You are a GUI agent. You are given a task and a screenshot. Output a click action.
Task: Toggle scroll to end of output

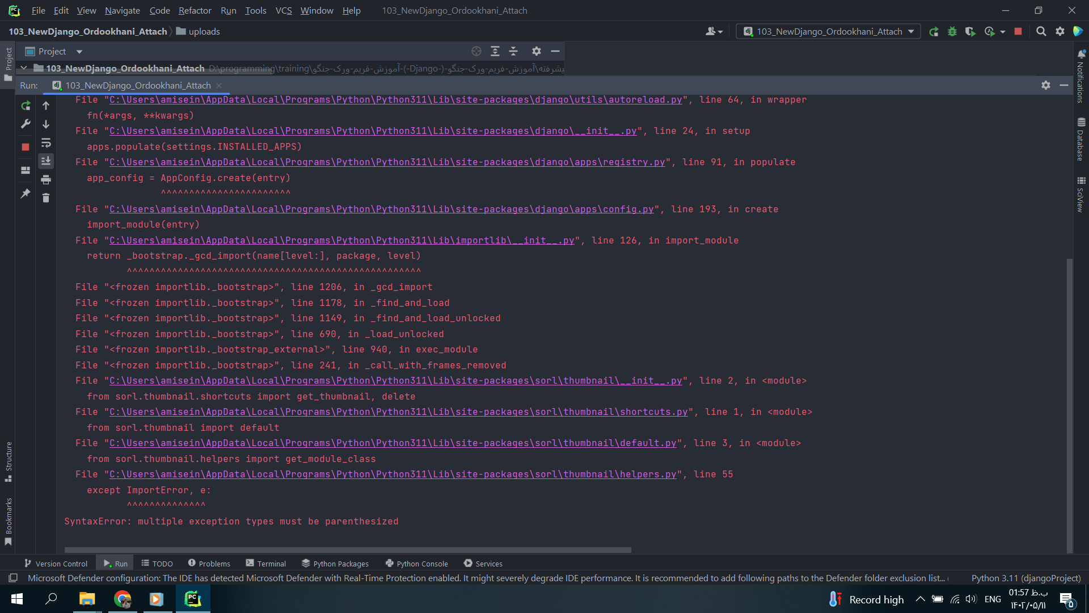46,161
